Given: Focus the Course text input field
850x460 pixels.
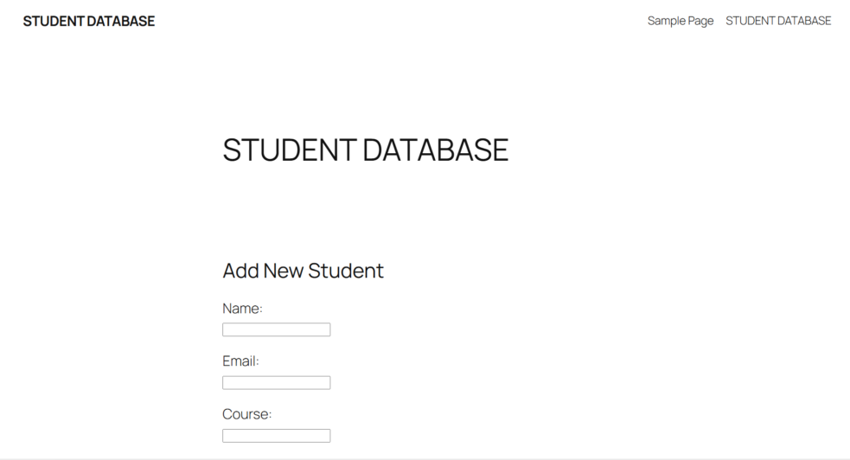Looking at the screenshot, I should click(x=276, y=436).
